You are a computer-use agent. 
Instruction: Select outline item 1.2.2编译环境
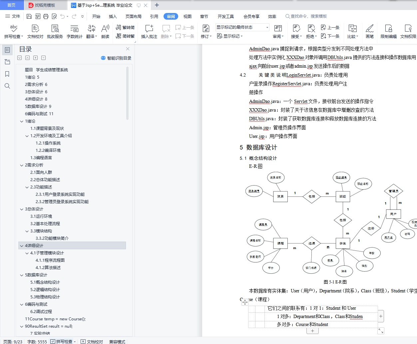[48, 151]
